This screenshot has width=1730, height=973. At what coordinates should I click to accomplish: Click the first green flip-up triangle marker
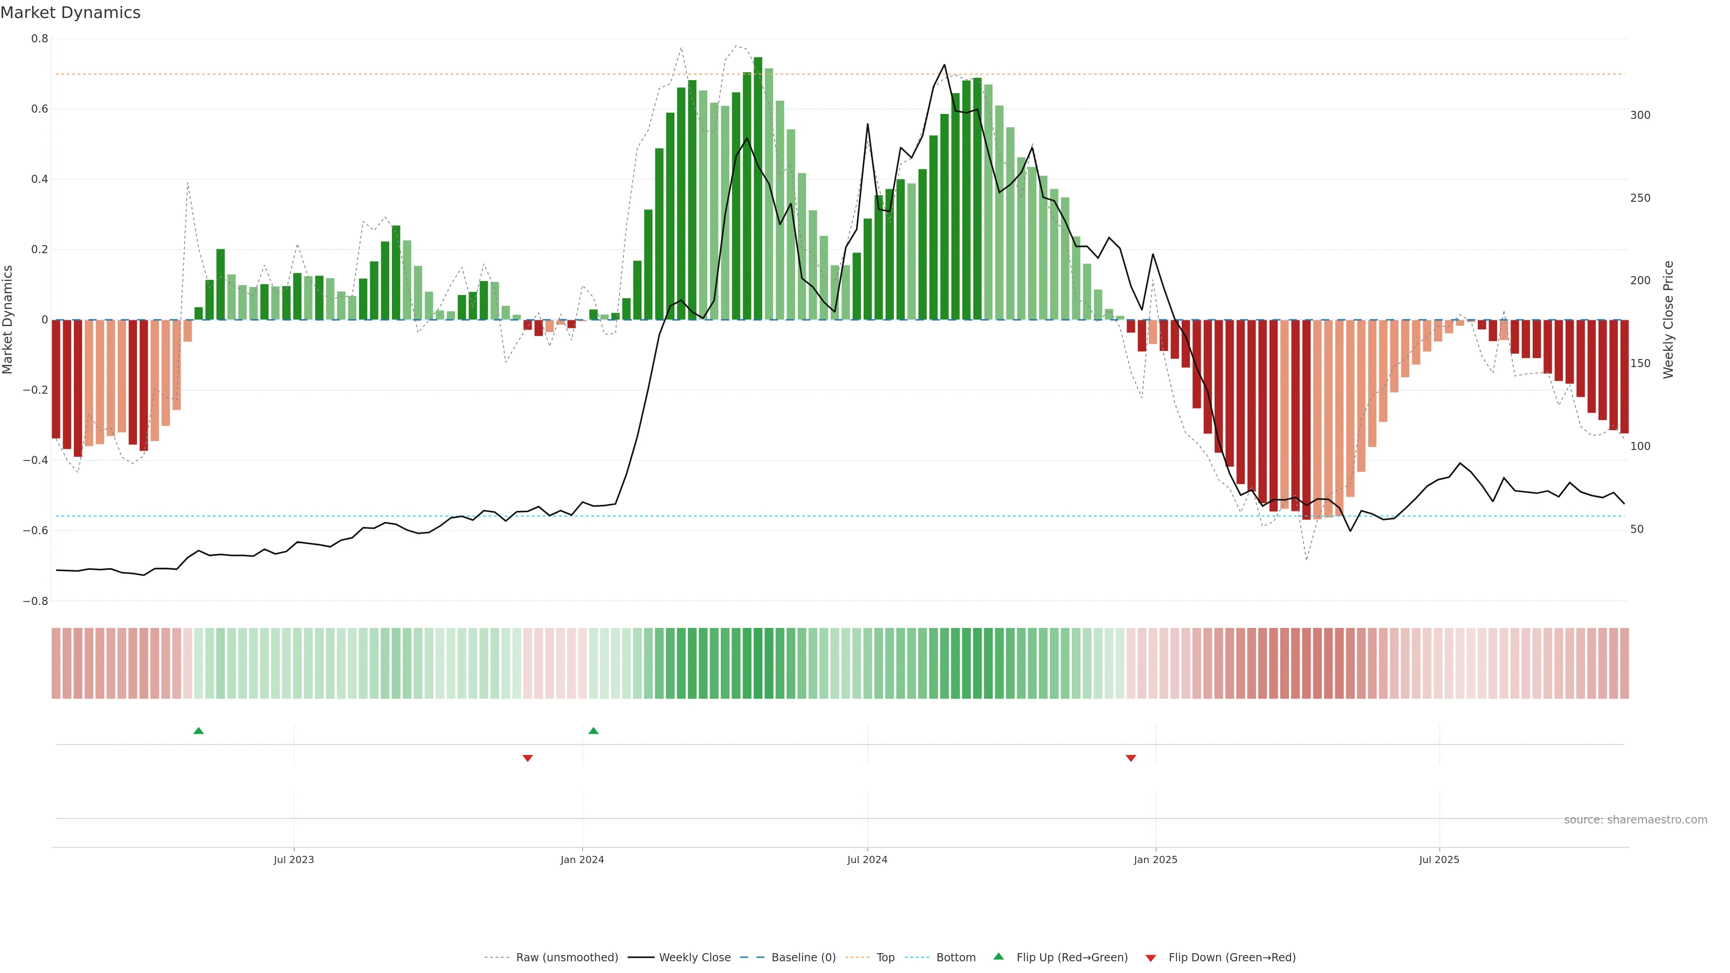(x=198, y=731)
